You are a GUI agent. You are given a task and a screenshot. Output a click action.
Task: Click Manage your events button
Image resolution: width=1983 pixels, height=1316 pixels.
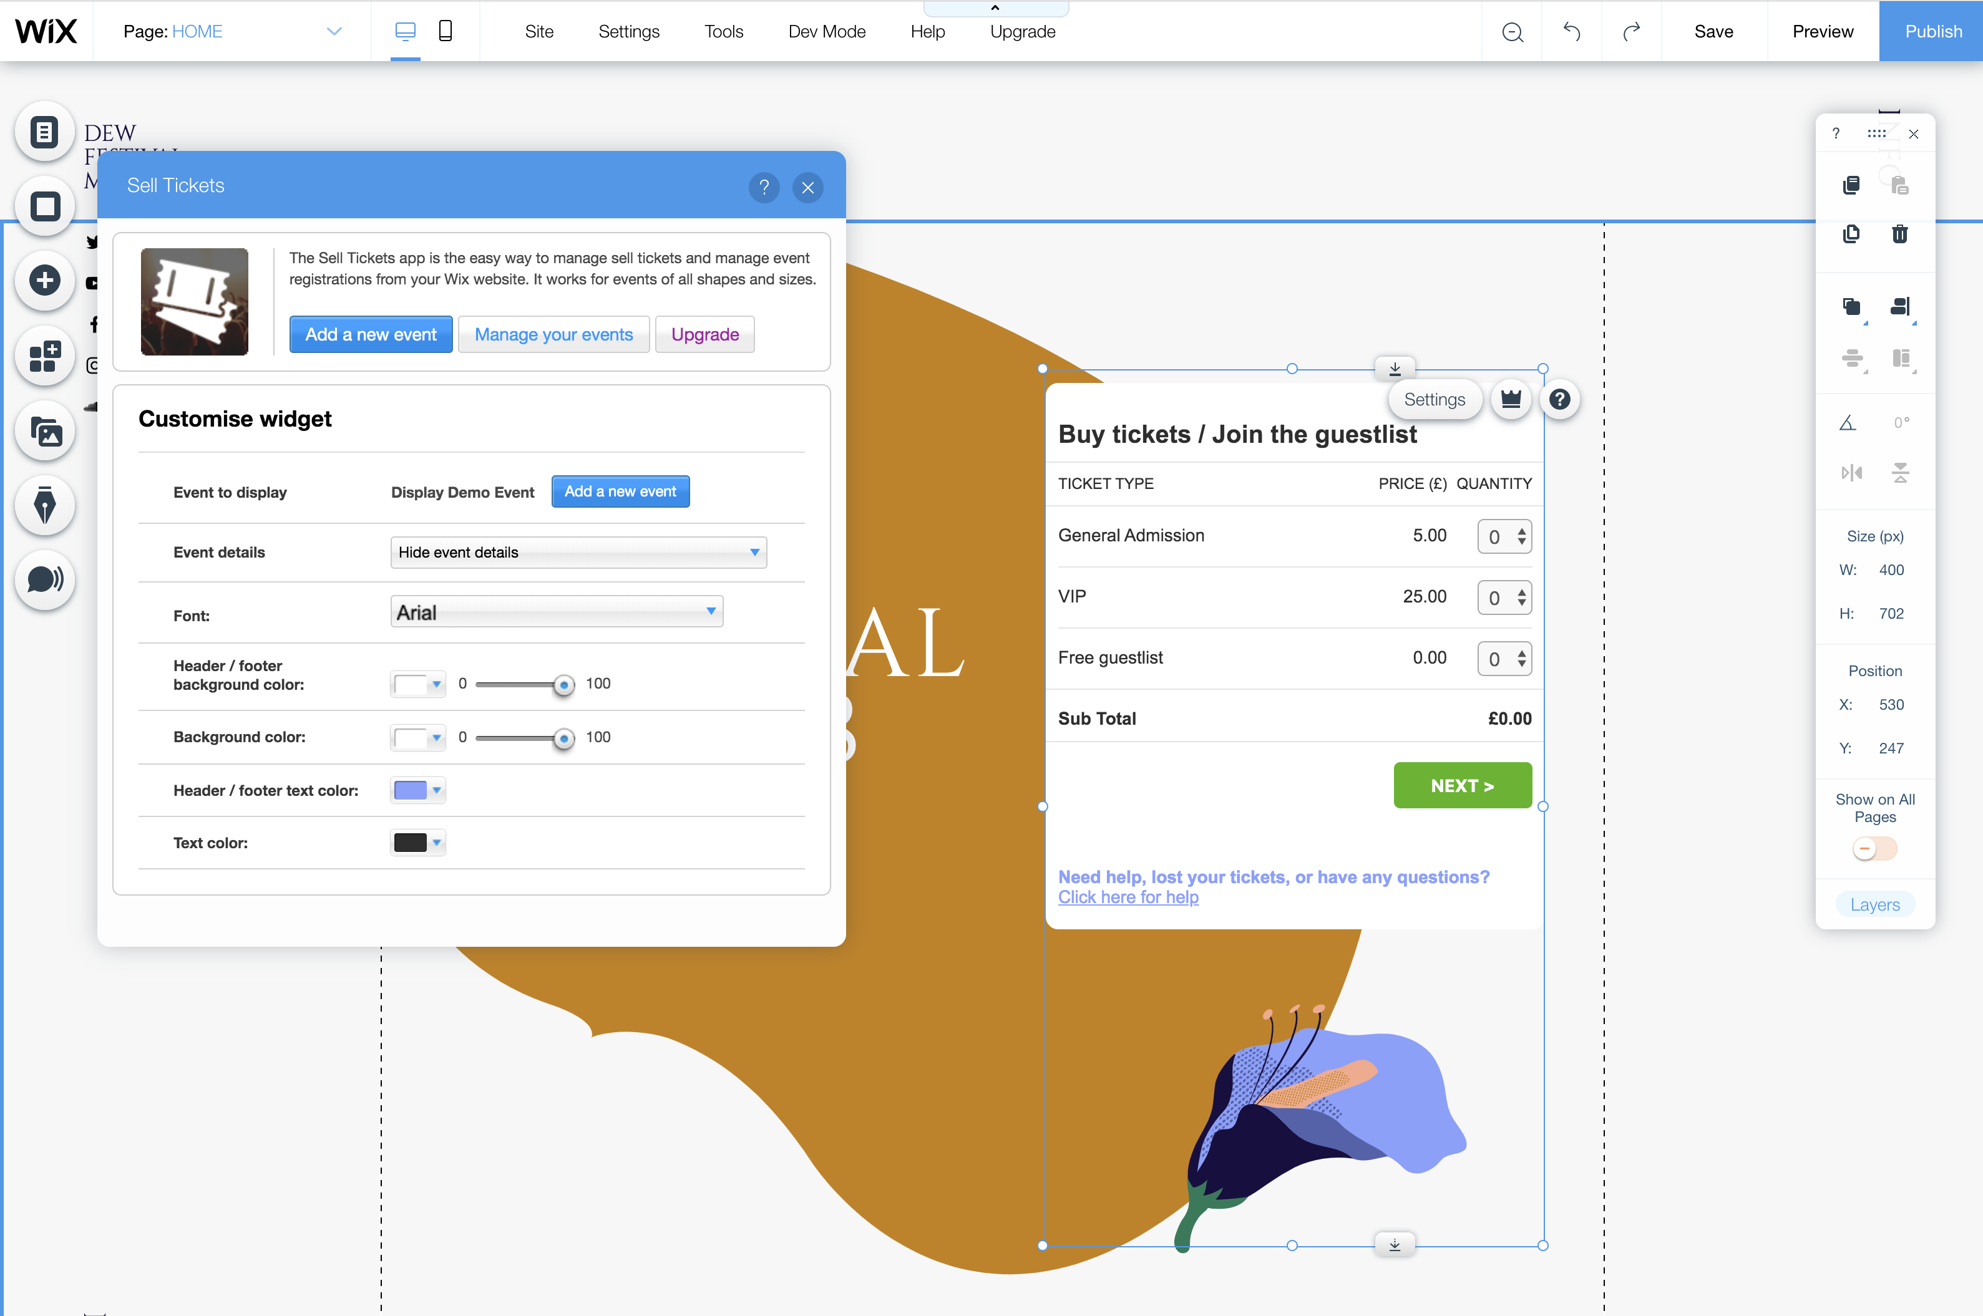[x=554, y=334]
